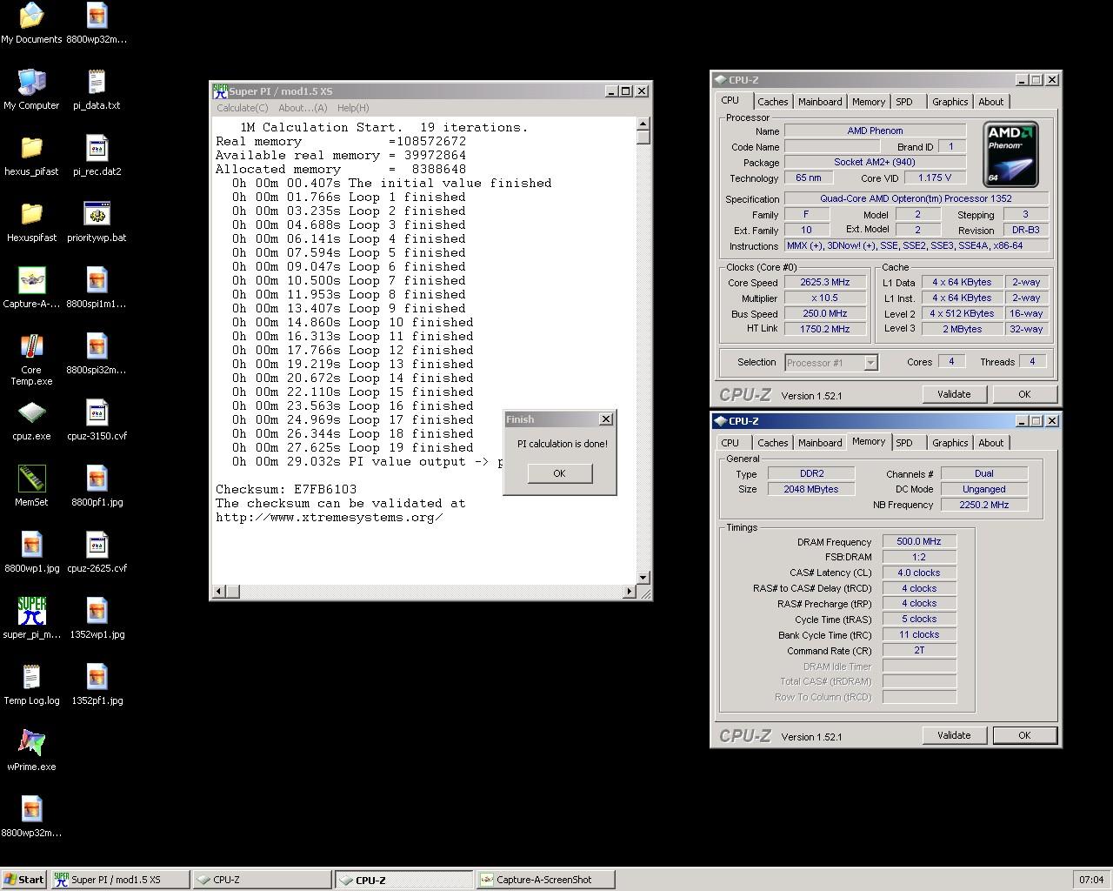Screen dimensions: 1113x891
Task: Confirm the 'PI calculation is done!' dialog with OK
Action: pos(559,473)
